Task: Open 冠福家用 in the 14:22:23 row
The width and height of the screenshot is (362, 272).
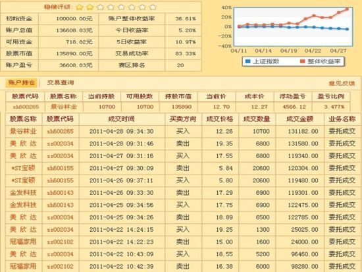Action: tap(23, 242)
